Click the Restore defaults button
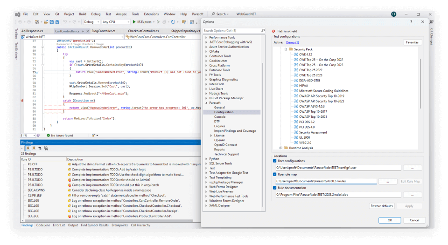This screenshot has height=245, width=448. coord(381,206)
